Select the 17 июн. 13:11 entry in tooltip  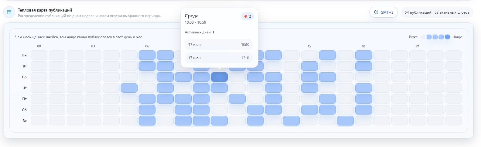219,58
